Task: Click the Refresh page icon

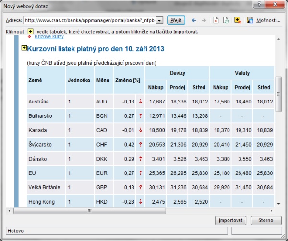Action: point(226,20)
